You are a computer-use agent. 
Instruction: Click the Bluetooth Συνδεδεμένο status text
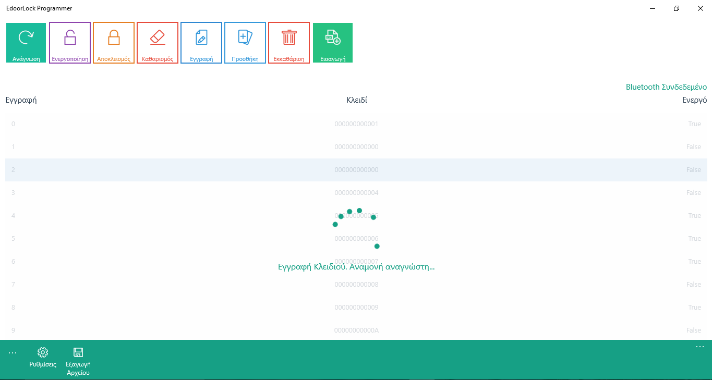pyautogui.click(x=666, y=87)
